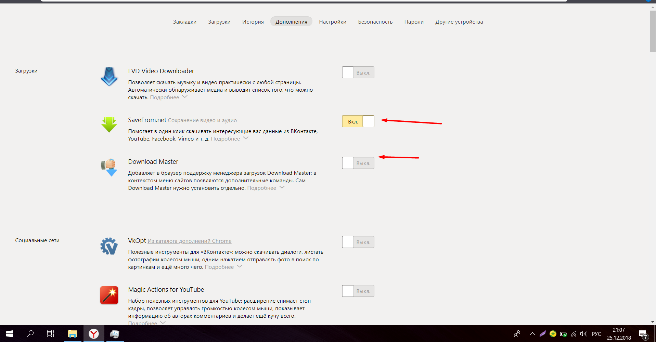Open the Action Center notifications icon
The width and height of the screenshot is (656, 342).
[643, 334]
